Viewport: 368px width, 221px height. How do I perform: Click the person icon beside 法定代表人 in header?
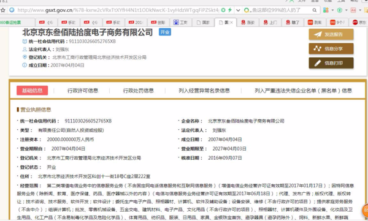tap(25, 49)
